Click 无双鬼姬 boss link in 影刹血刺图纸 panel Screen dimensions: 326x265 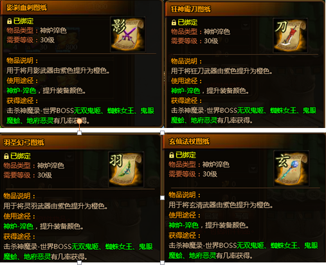click(x=87, y=111)
